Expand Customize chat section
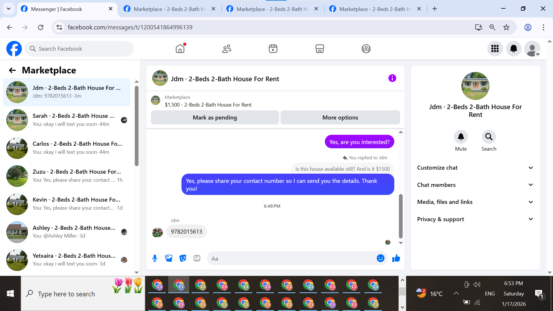 [475, 168]
